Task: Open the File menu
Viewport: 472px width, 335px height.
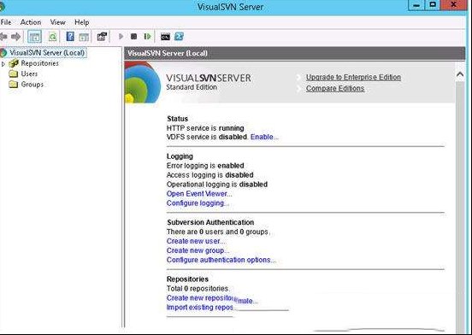Action: [x=6, y=22]
